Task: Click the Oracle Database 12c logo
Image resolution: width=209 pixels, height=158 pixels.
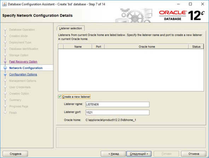Action: (x=182, y=16)
